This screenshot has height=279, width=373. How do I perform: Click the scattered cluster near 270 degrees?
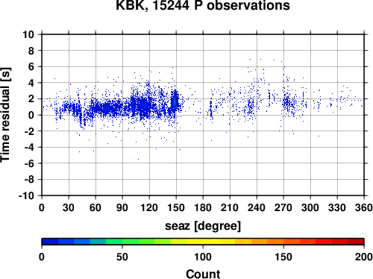[x=289, y=102]
